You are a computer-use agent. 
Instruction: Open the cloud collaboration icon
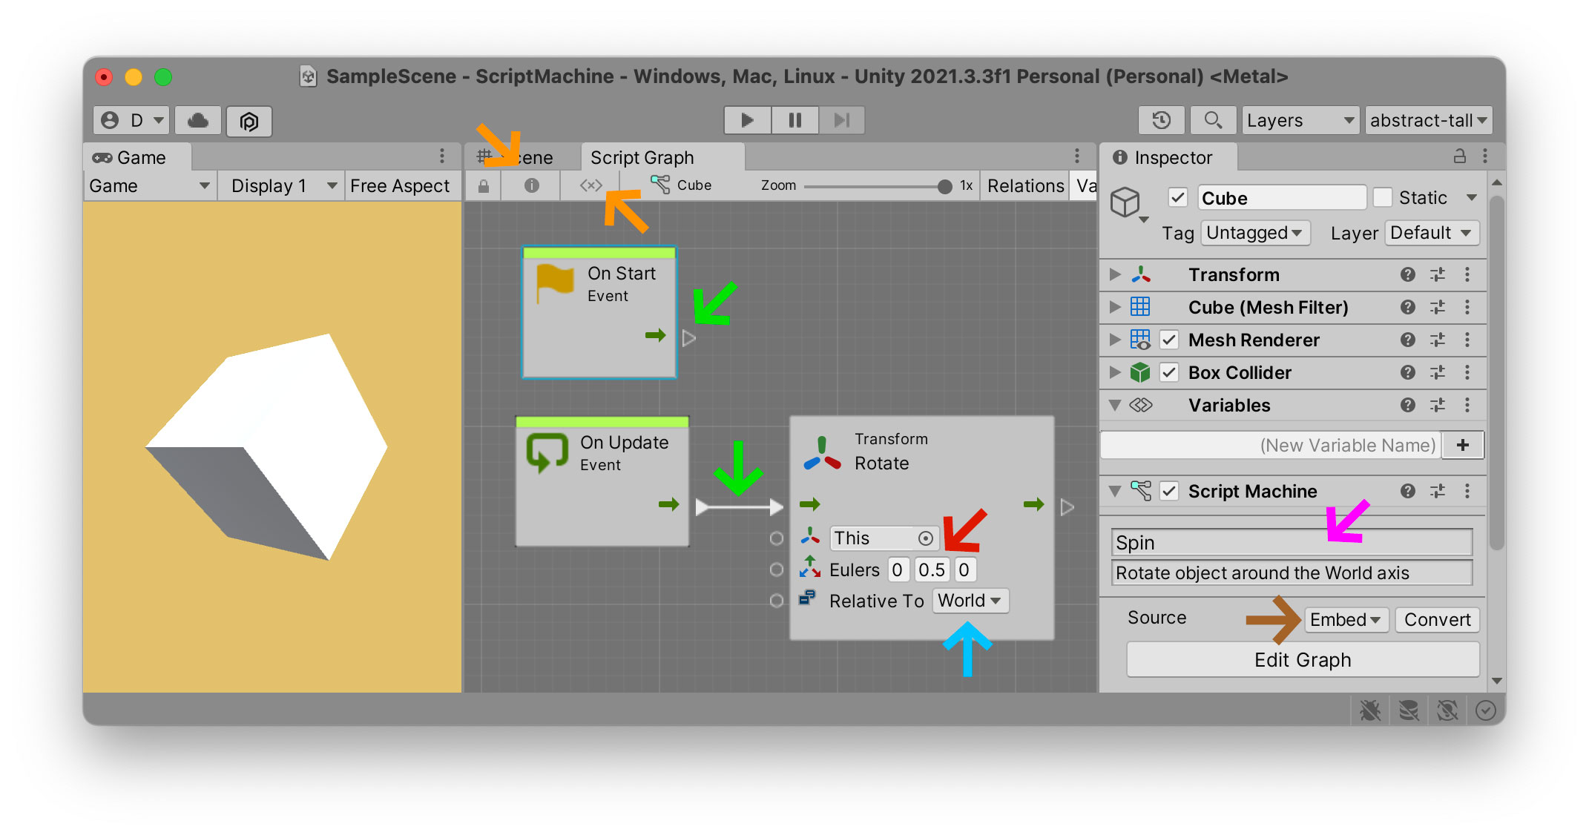click(x=197, y=120)
